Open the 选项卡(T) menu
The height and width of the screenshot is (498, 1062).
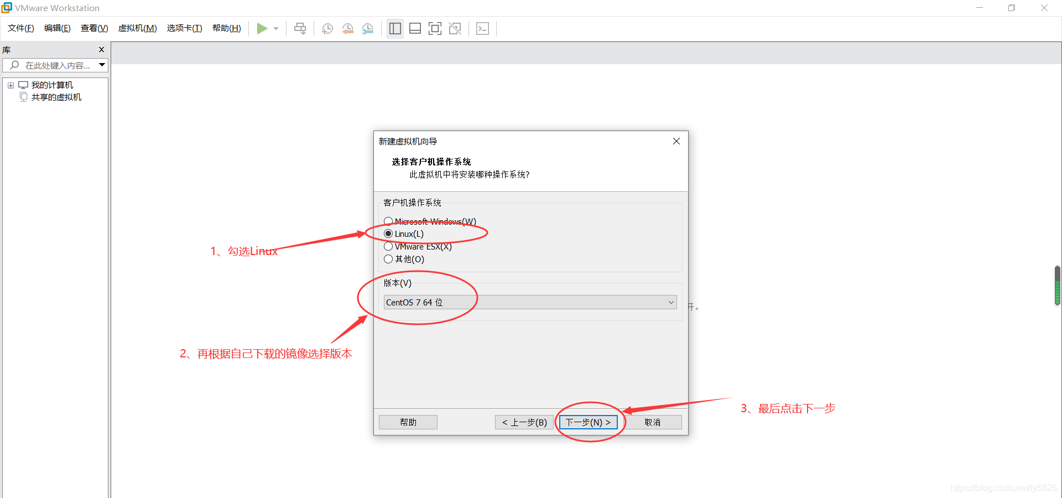click(x=185, y=28)
